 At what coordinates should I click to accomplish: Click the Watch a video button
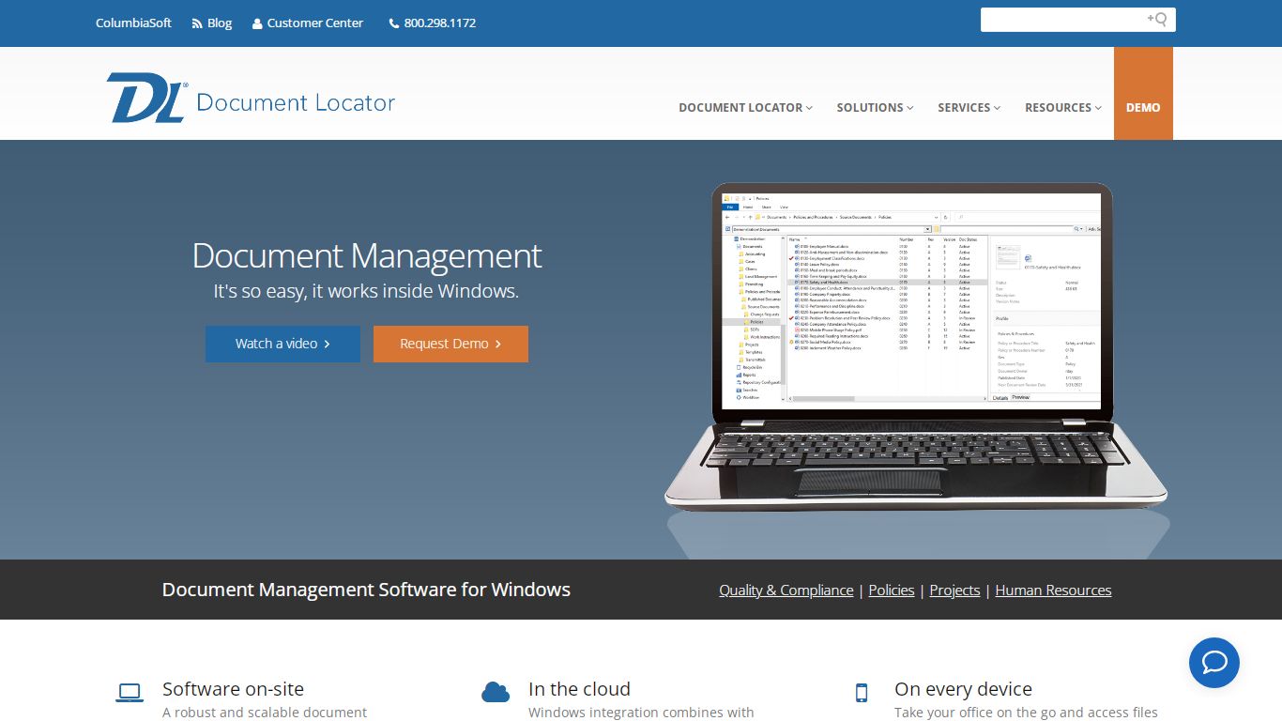tap(282, 344)
